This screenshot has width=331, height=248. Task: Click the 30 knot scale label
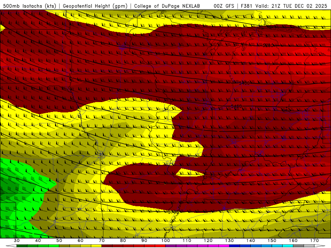(17, 241)
